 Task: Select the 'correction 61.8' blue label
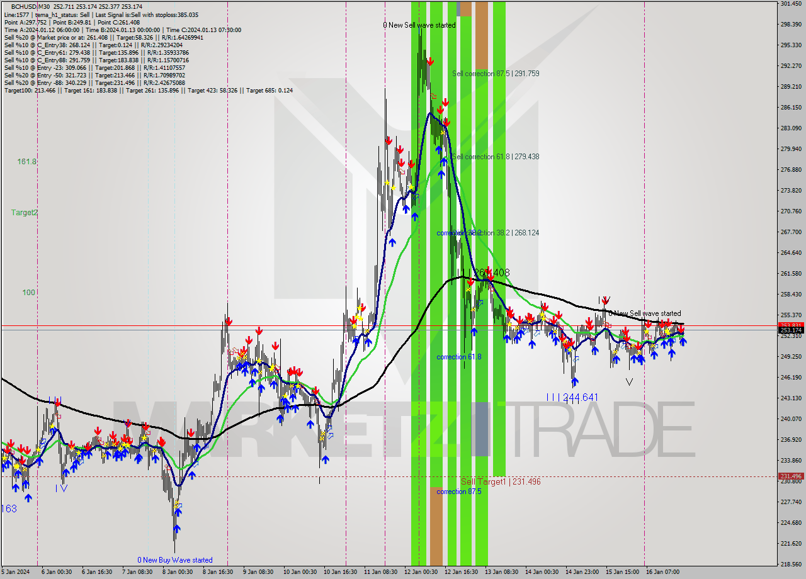(x=459, y=357)
